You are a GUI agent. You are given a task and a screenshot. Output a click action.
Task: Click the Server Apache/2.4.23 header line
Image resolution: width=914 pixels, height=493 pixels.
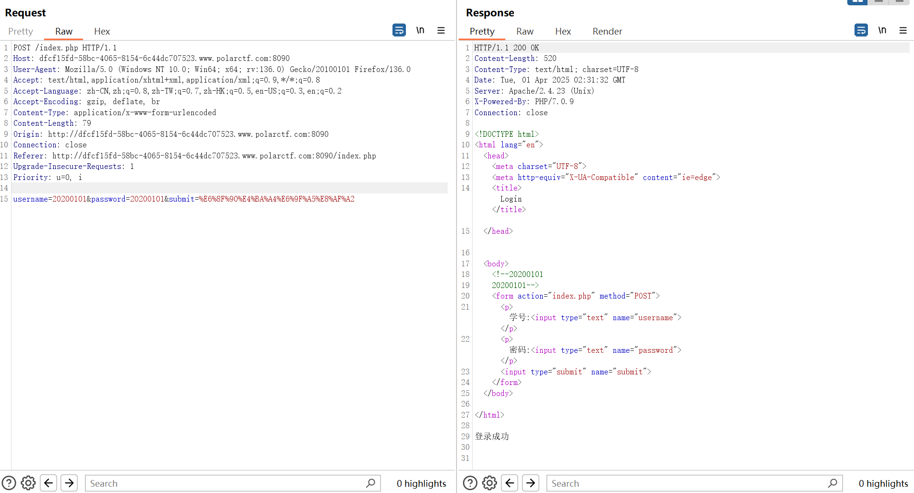click(534, 91)
